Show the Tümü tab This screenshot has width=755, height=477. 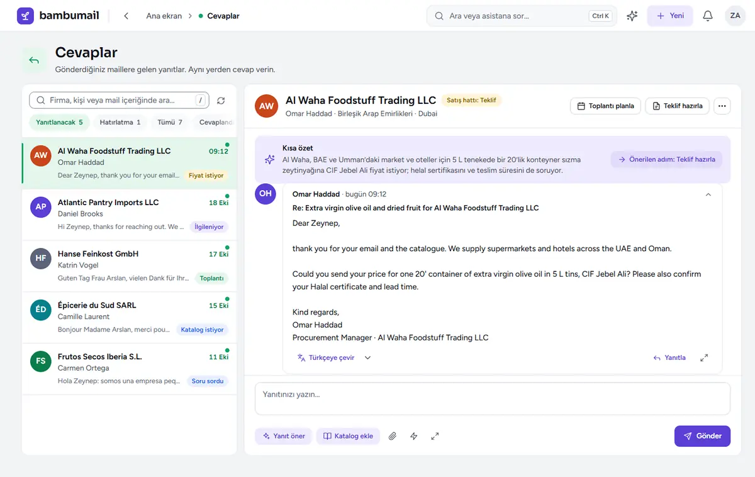[171, 122]
